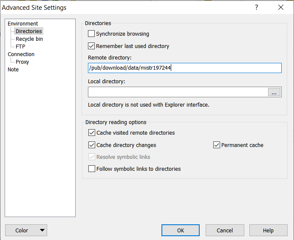Click the Local directory not used note

[x=149, y=104]
